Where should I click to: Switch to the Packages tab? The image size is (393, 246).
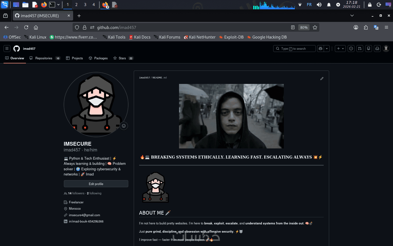[x=98, y=58]
